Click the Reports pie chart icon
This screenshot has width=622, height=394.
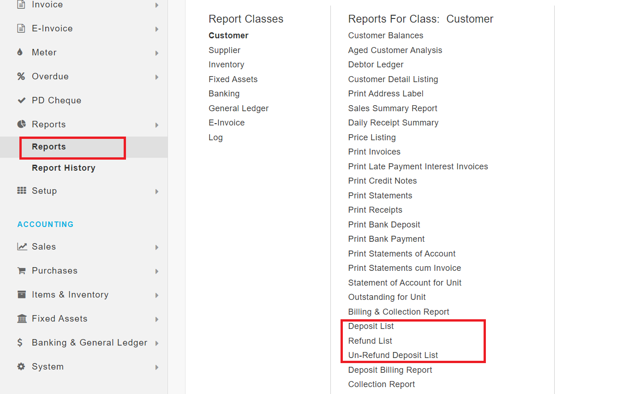pyautogui.click(x=21, y=125)
